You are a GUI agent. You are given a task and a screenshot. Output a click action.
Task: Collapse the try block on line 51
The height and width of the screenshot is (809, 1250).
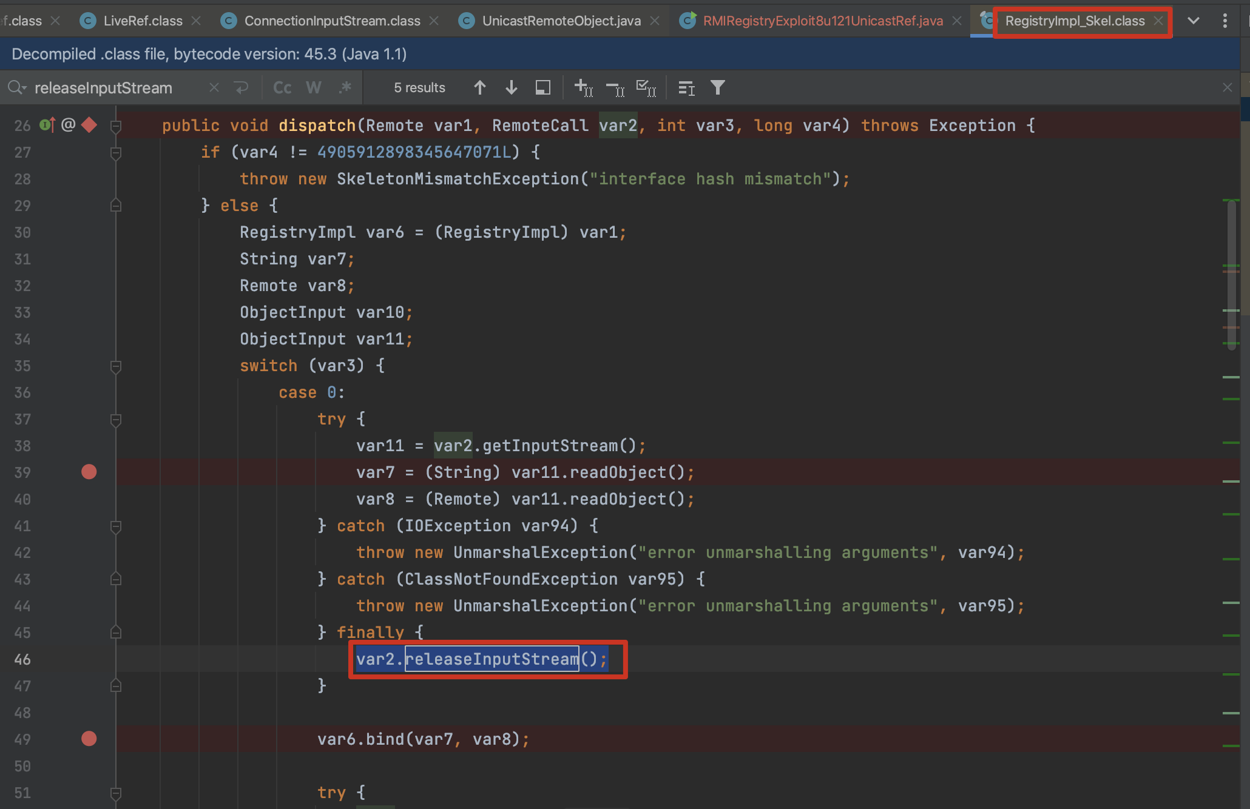116,793
